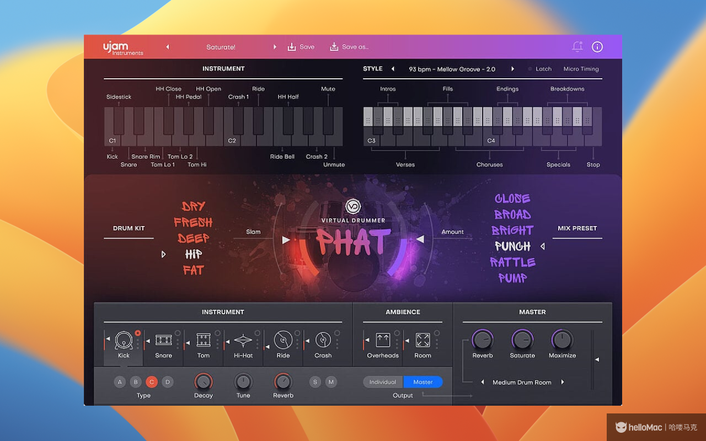Set output to Master
The image size is (706, 441).
[x=423, y=382]
